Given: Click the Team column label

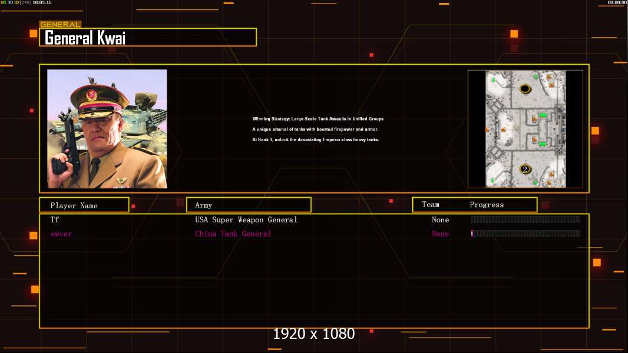Looking at the screenshot, I should click(x=431, y=205).
